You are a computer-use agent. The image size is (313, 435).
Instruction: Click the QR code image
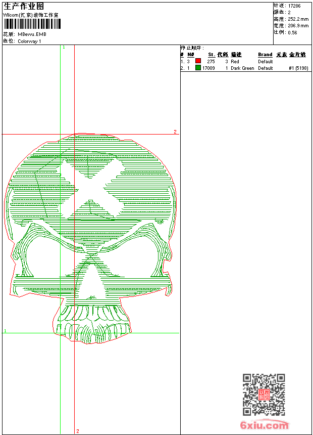coord(264,395)
